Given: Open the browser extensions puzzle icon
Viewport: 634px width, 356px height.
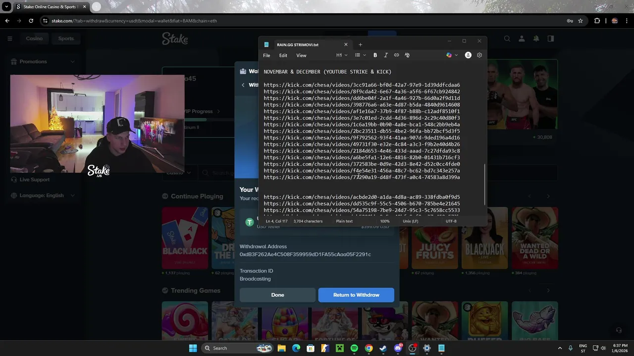Looking at the screenshot, I should tap(597, 21).
